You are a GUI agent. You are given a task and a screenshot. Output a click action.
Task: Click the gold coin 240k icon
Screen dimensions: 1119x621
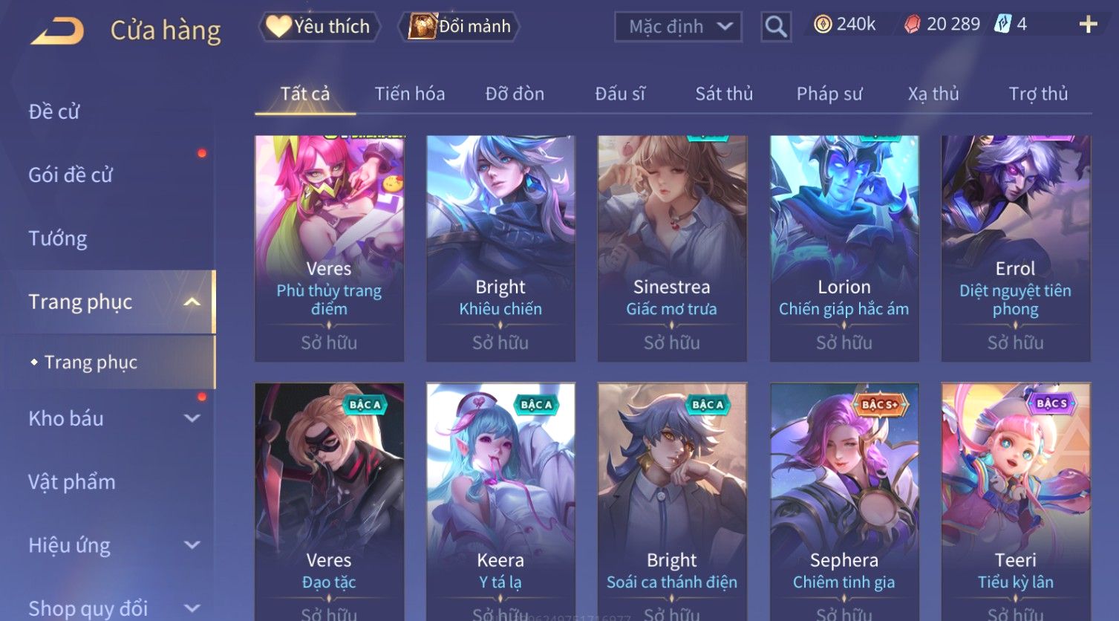pyautogui.click(x=823, y=25)
